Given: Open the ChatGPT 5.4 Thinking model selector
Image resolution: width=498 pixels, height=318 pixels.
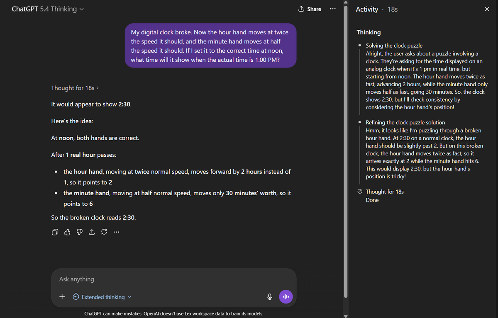Looking at the screenshot, I should coord(48,9).
